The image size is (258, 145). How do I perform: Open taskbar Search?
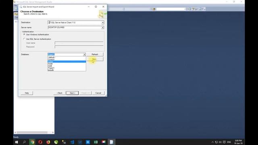click(24, 142)
